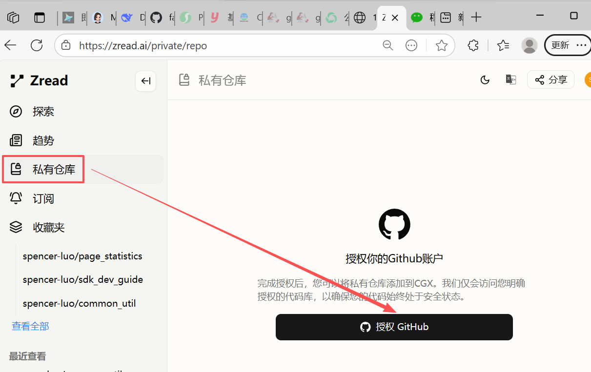Click the 分享 share button
The width and height of the screenshot is (591, 372).
[550, 80]
